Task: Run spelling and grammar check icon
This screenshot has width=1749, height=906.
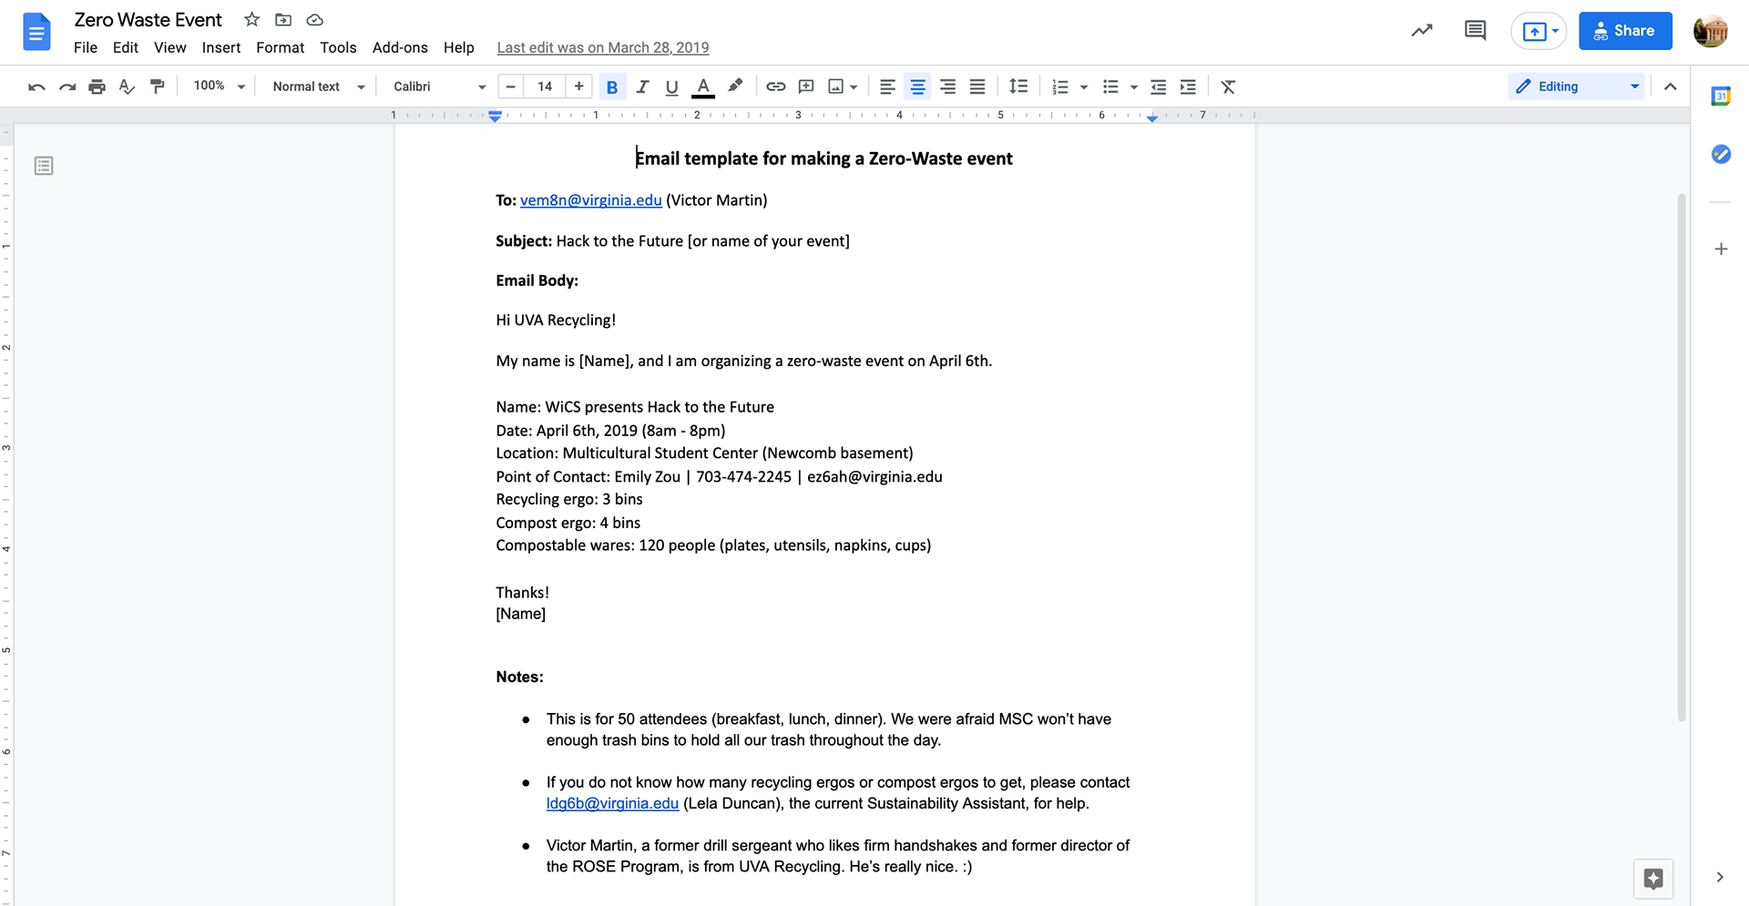Action: coord(127,87)
